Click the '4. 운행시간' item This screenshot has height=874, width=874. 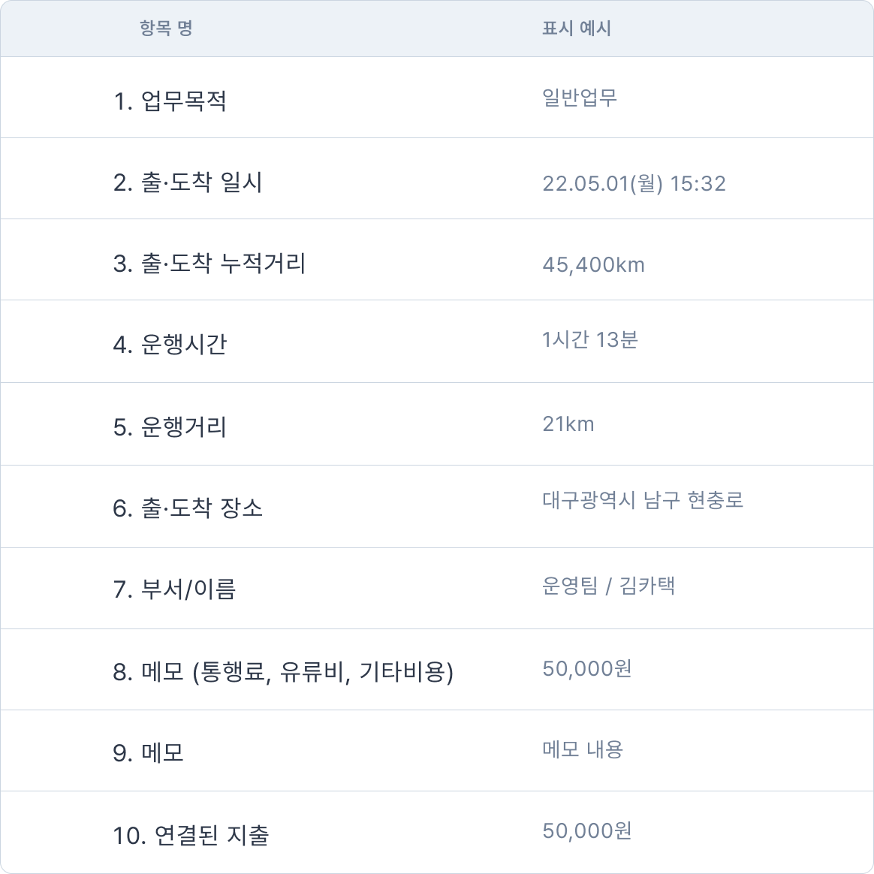[170, 345]
